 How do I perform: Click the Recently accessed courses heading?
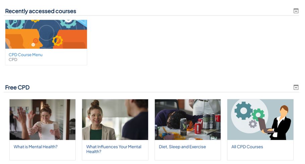41,11
